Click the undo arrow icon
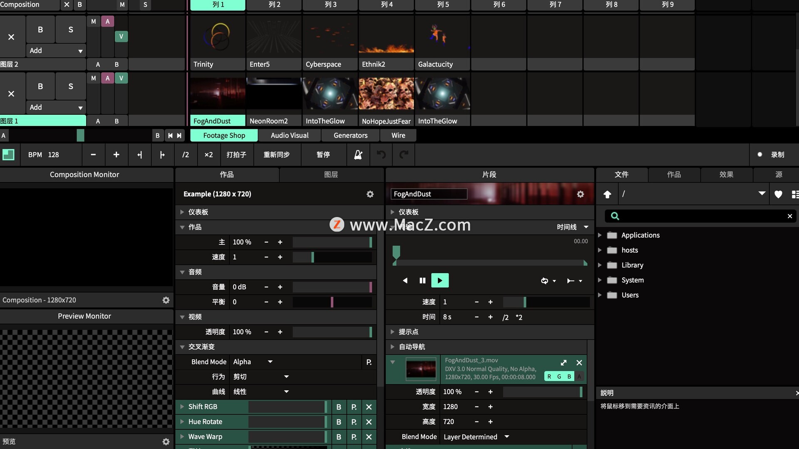 (x=381, y=155)
